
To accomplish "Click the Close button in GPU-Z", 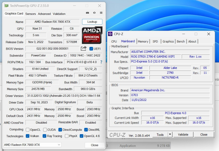I will [94, 145].
